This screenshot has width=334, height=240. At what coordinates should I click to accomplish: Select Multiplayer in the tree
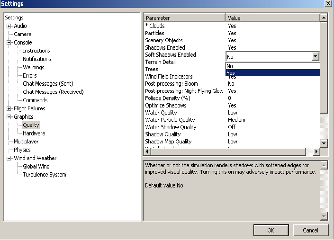[26, 142]
